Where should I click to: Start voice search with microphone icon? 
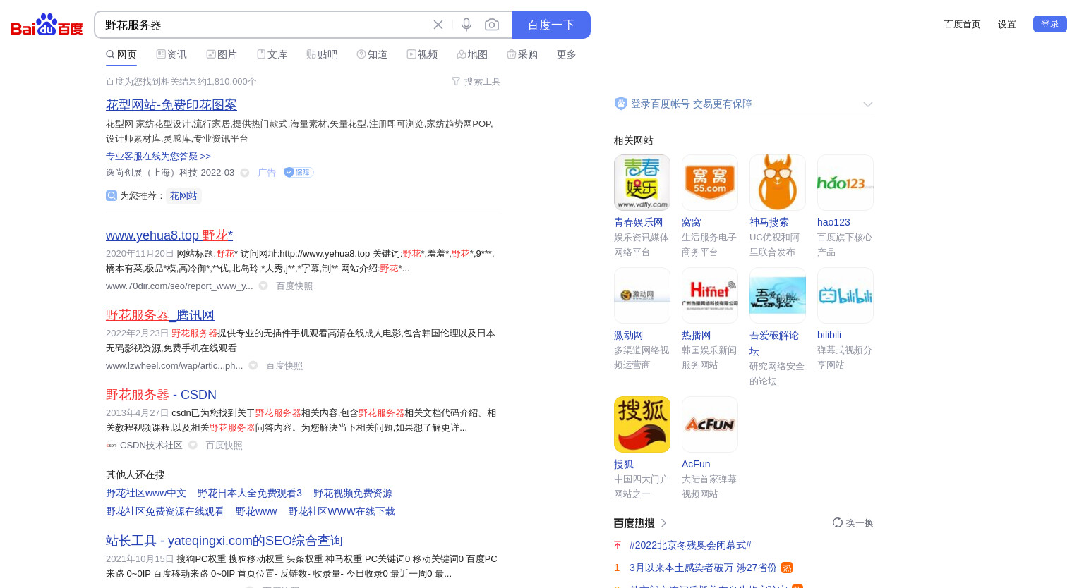click(x=466, y=25)
